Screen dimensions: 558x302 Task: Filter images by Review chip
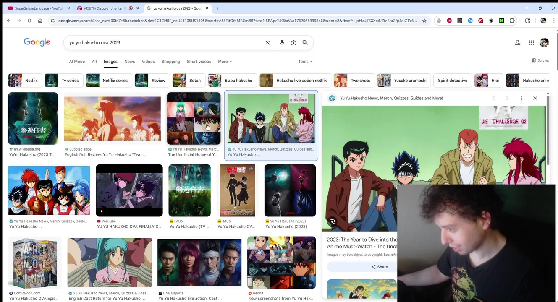point(152,81)
